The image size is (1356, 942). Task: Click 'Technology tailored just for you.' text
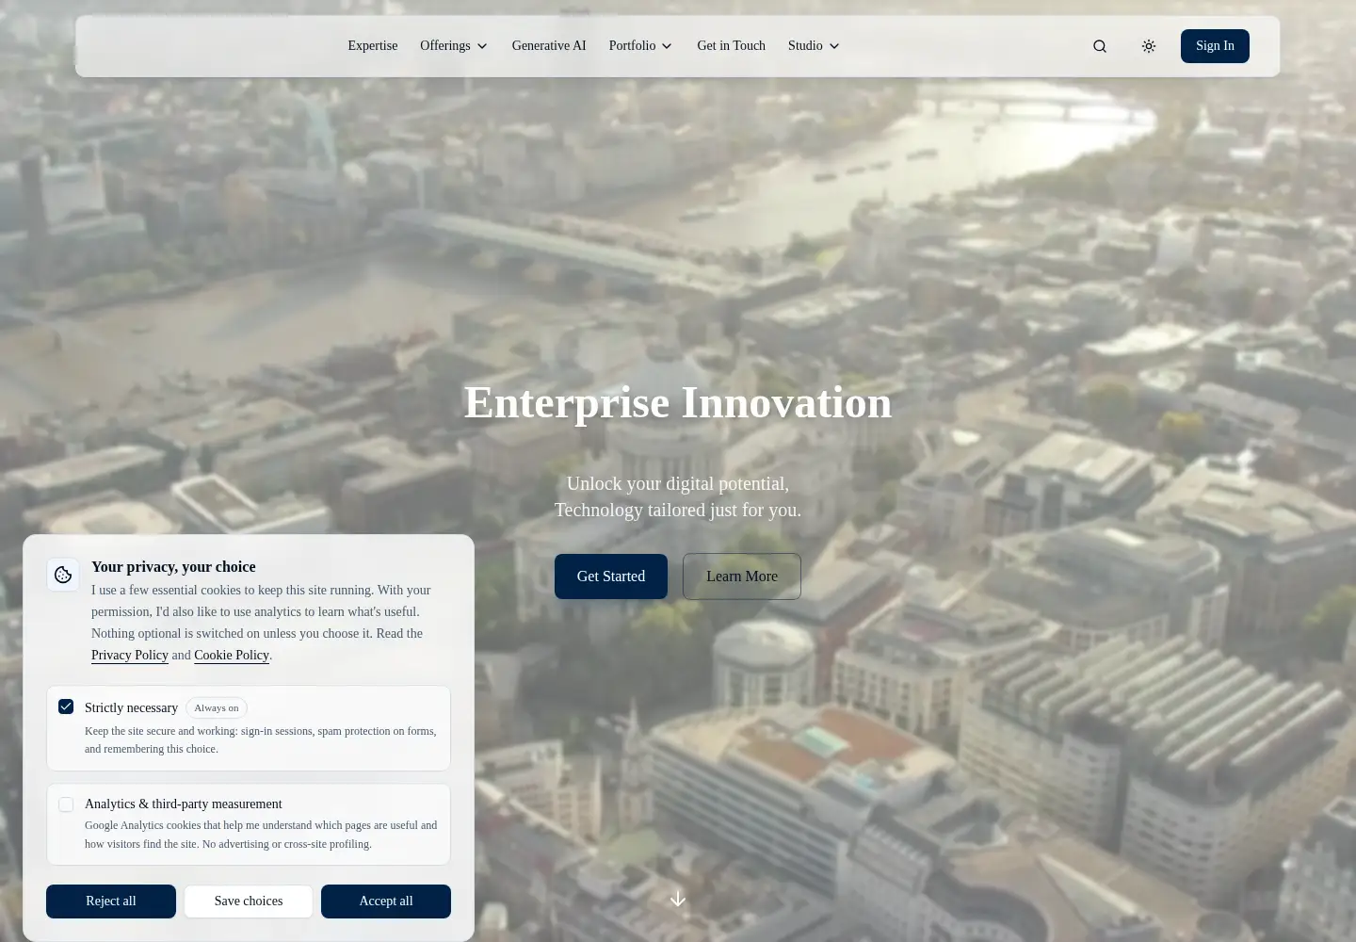(678, 510)
